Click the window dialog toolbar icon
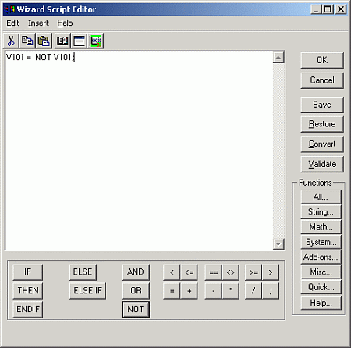The width and height of the screenshot is (351, 348). tap(79, 41)
